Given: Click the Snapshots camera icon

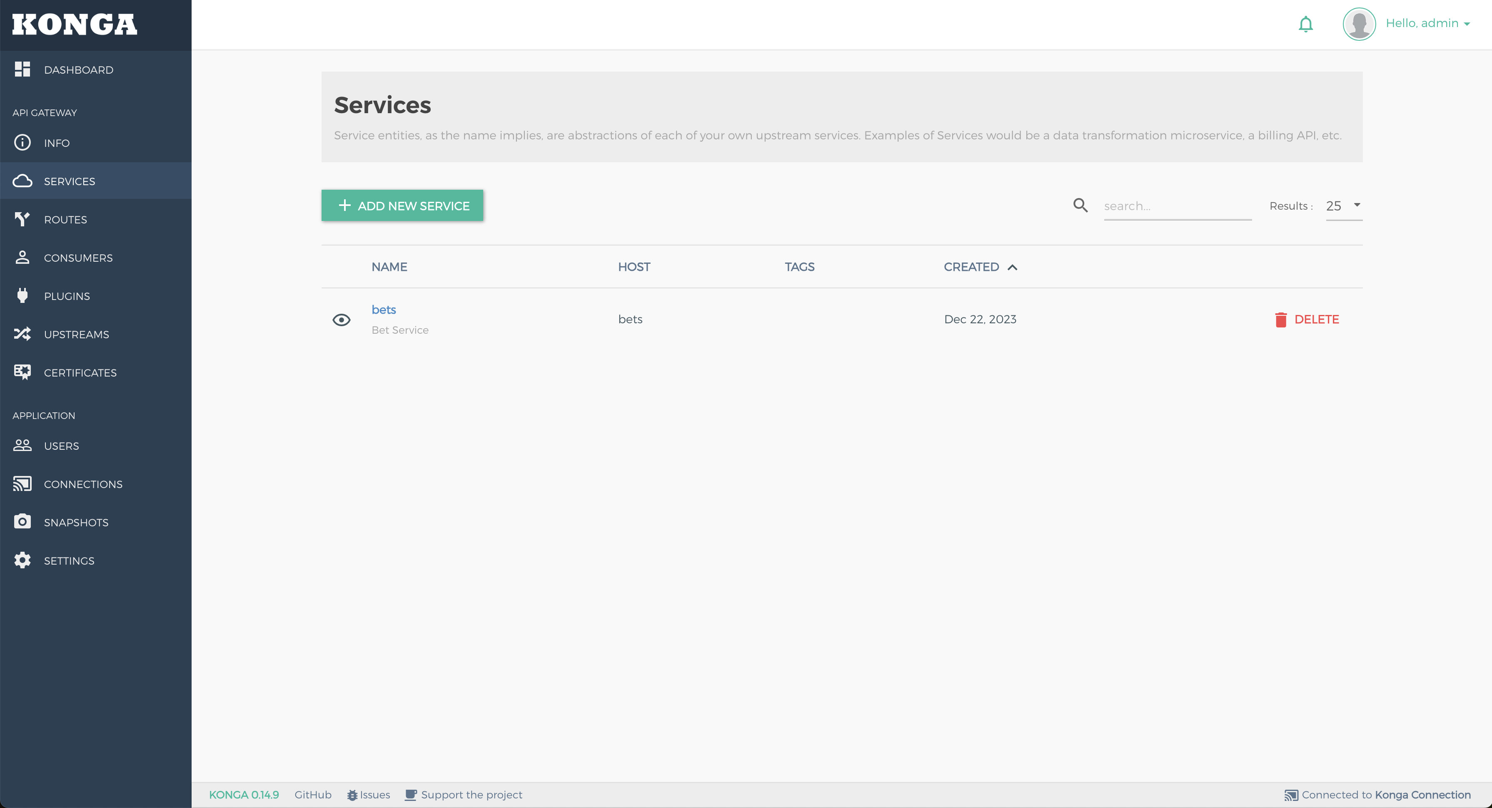Looking at the screenshot, I should pyautogui.click(x=22, y=522).
